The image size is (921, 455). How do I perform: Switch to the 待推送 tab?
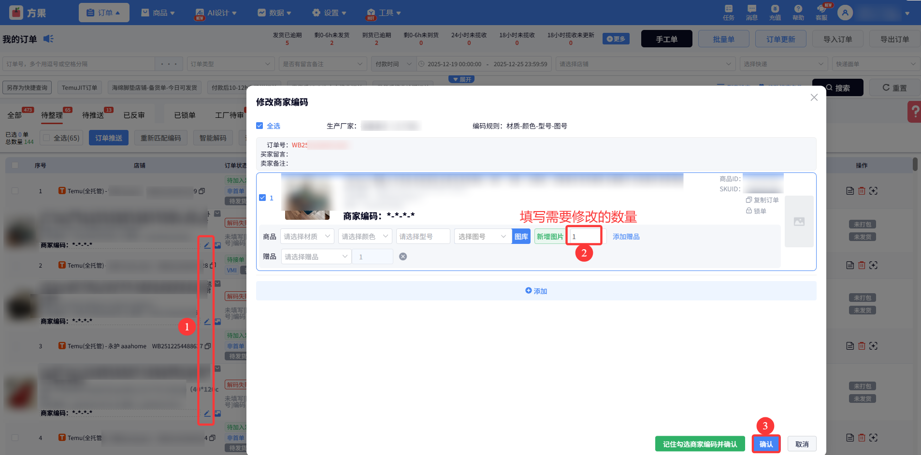coord(93,115)
